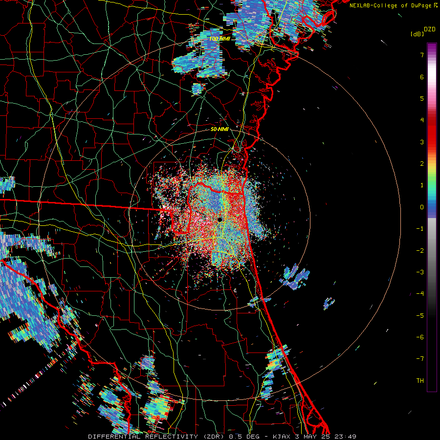Image resolution: width=440 pixels, height=440 pixels.
Task: Select the DZD label above the color scale
Action: 430,29
